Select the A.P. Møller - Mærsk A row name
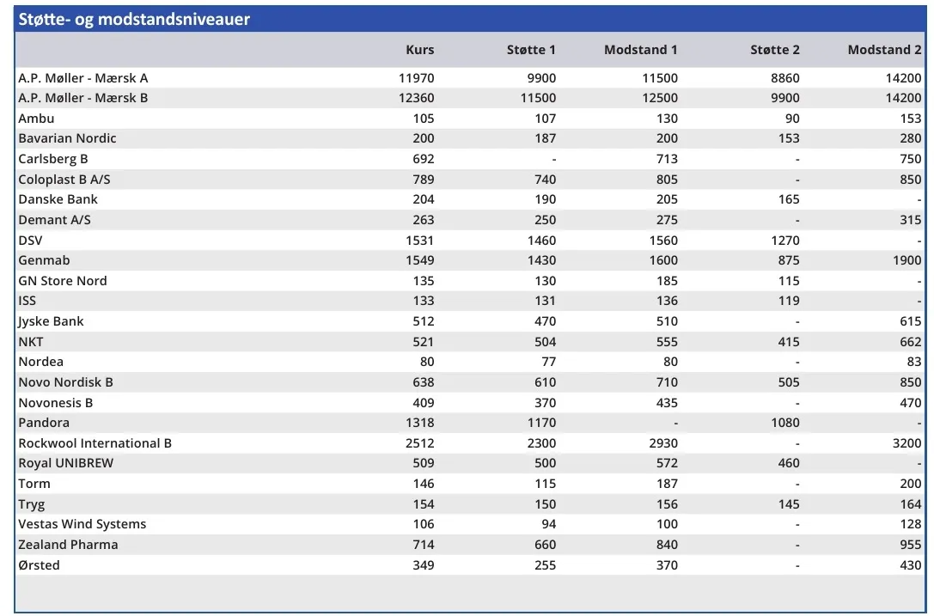This screenshot has height=616, width=934. (83, 78)
